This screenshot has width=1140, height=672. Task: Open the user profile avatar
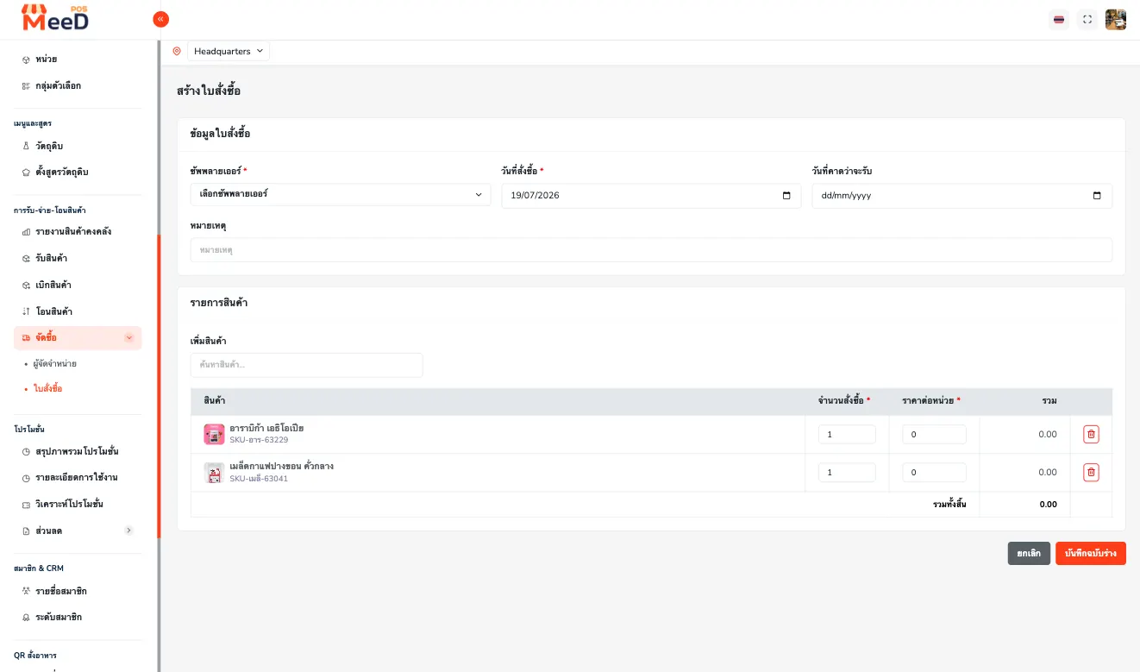click(x=1116, y=19)
